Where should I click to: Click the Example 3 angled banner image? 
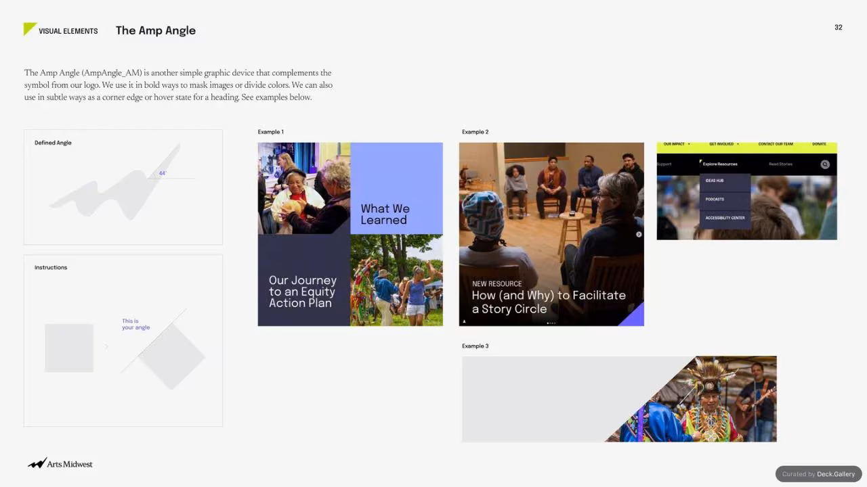619,399
